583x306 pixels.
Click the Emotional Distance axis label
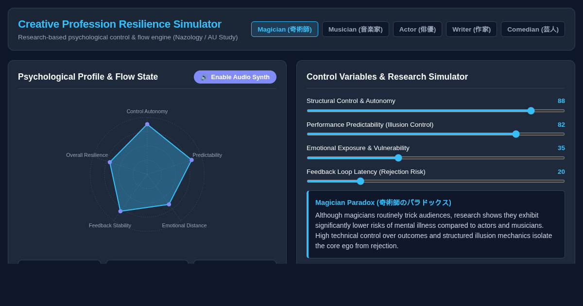pos(184,225)
